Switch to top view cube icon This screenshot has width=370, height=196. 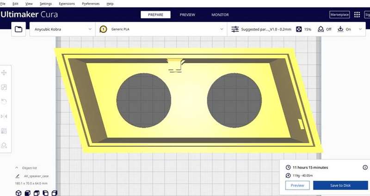pos(37,193)
